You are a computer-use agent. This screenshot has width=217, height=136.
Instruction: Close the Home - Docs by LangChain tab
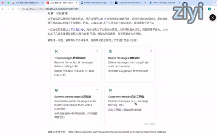click(179, 3)
